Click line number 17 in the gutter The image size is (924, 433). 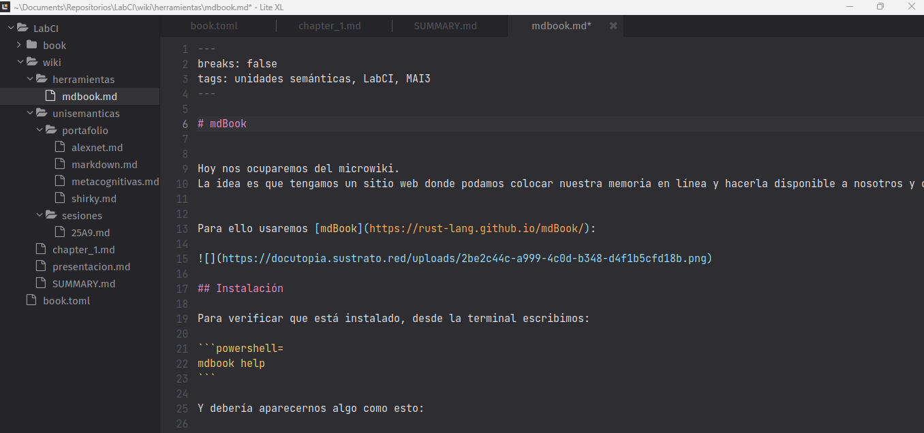[182, 289]
